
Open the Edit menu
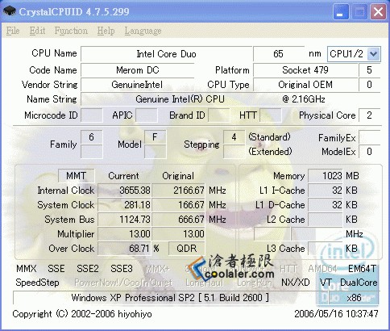[x=37, y=31]
